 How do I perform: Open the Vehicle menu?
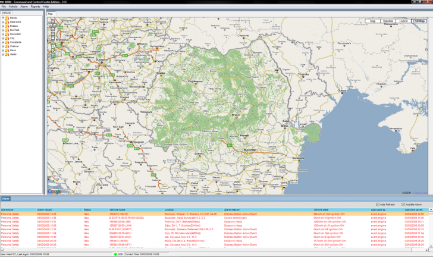point(13,7)
